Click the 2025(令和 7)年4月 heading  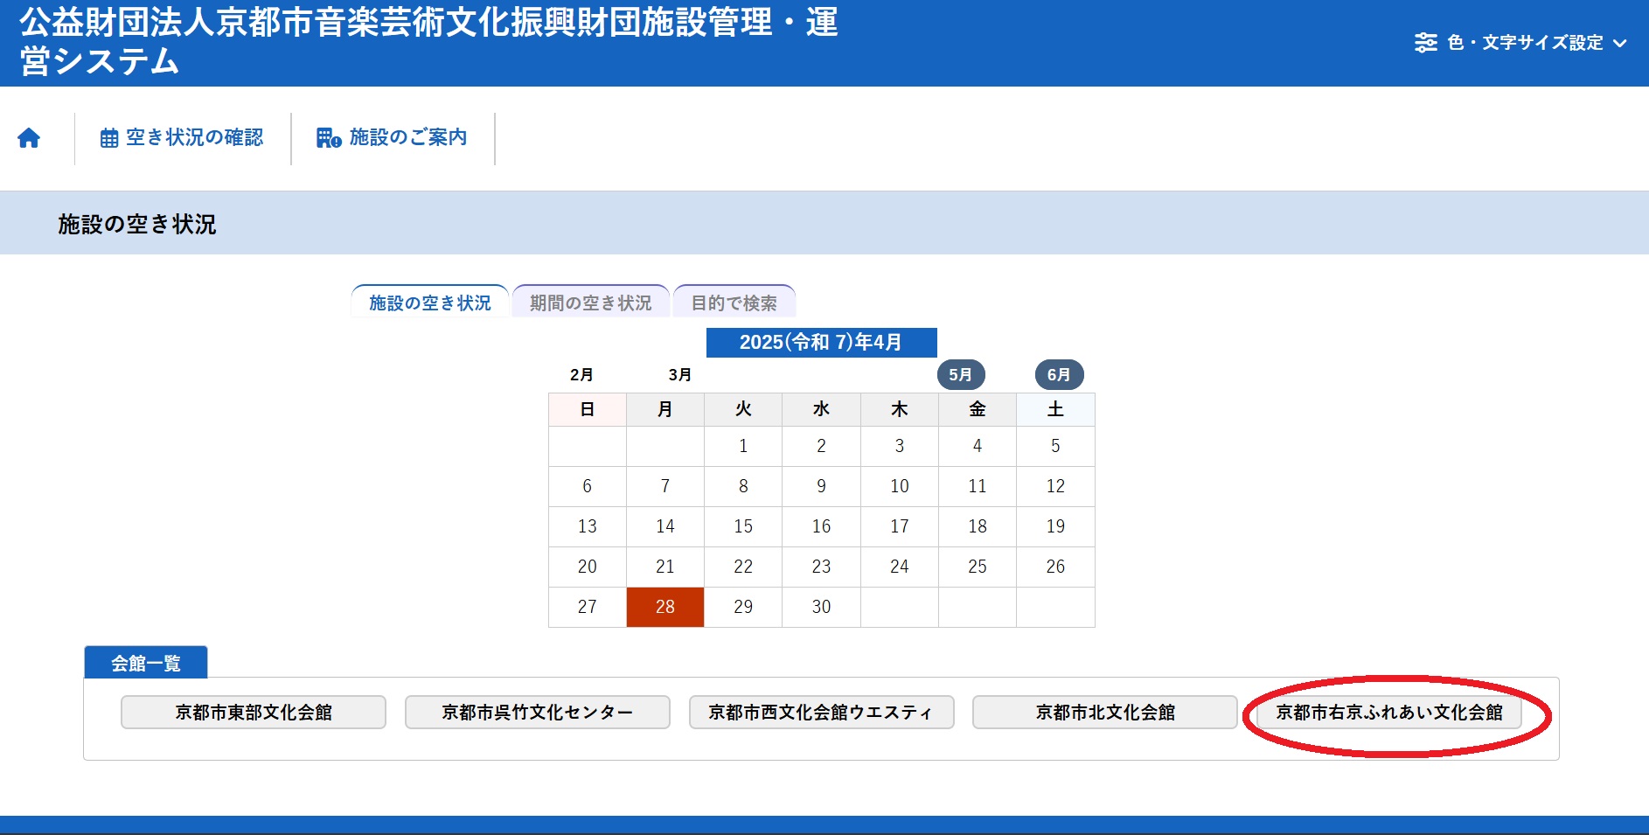pos(821,342)
